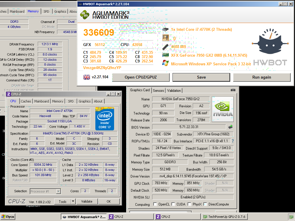Screen dimensions: 295x221
Task: Switch to the first CPU-Z taskbar item
Action: coord(131,217)
